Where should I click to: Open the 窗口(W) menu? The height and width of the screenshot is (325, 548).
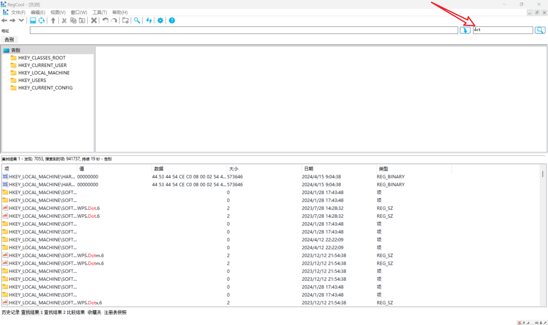pyautogui.click(x=79, y=12)
